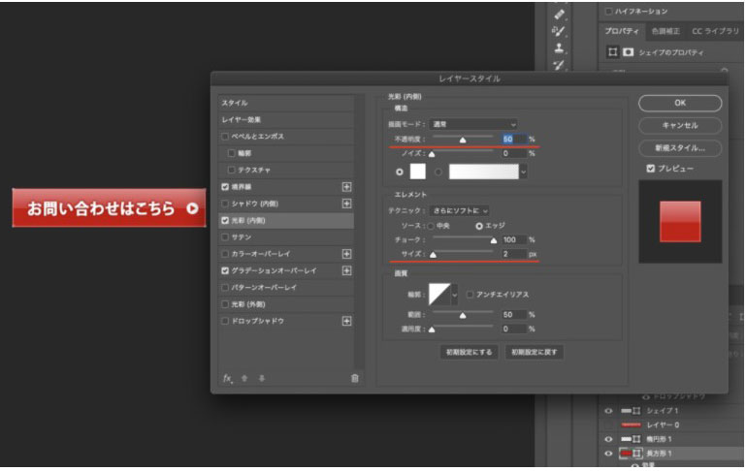The height and width of the screenshot is (471, 746).
Task: Enable ベベルとエンボス checkbox
Action: pyautogui.click(x=226, y=137)
